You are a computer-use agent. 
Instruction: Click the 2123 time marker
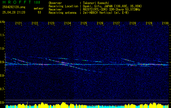click(51, 23)
